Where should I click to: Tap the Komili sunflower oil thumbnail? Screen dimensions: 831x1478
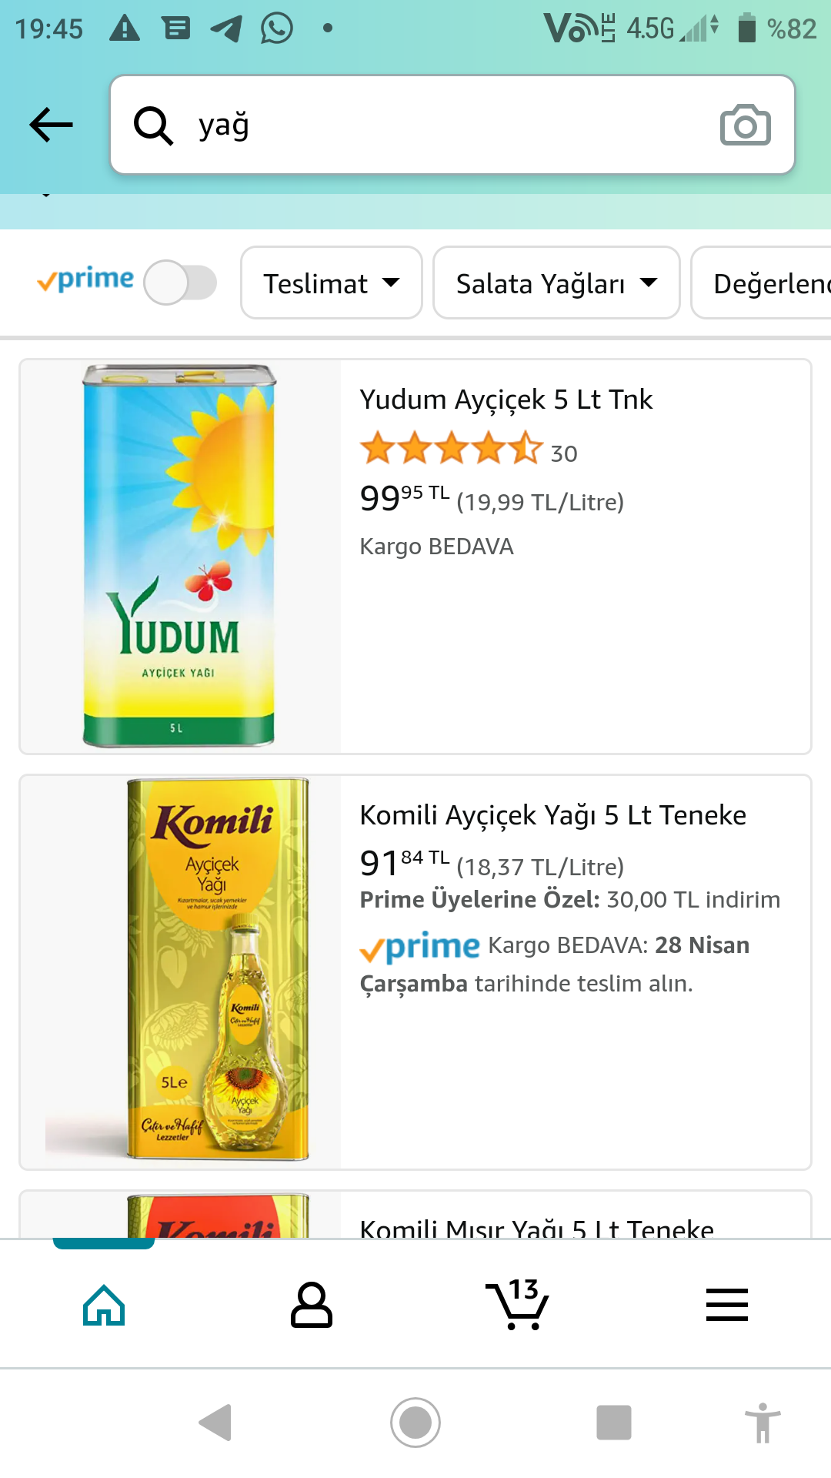(218, 970)
